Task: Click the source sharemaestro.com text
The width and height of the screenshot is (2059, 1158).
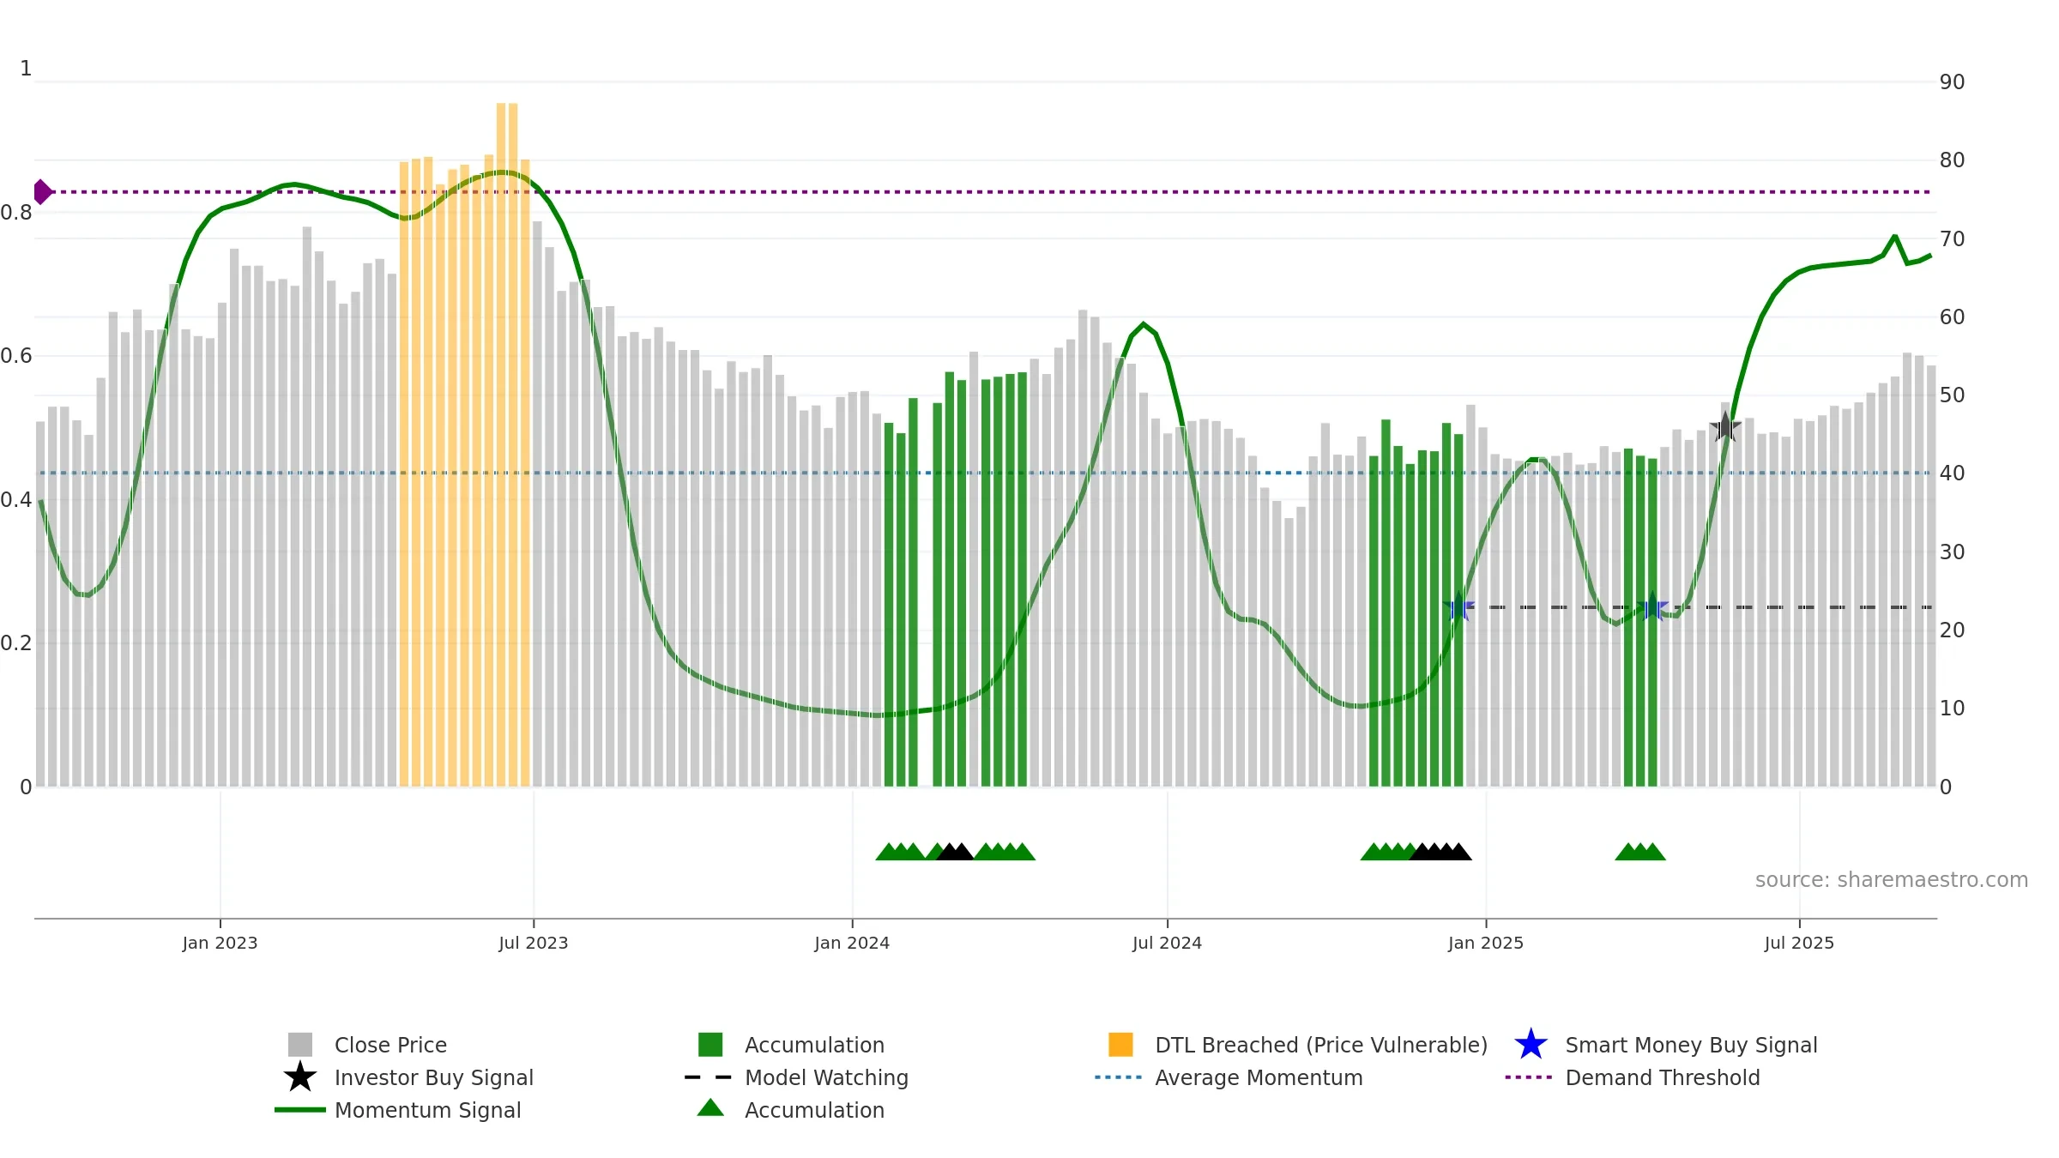Action: point(1892,880)
